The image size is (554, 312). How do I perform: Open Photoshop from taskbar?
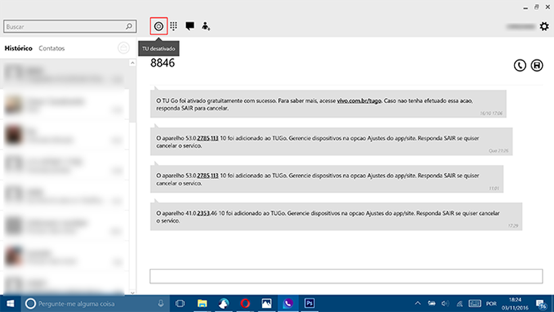(310, 304)
